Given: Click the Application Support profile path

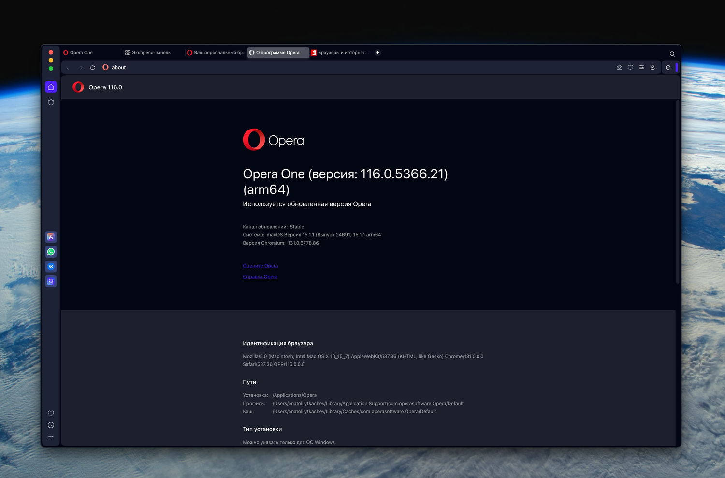Looking at the screenshot, I should tap(368, 404).
